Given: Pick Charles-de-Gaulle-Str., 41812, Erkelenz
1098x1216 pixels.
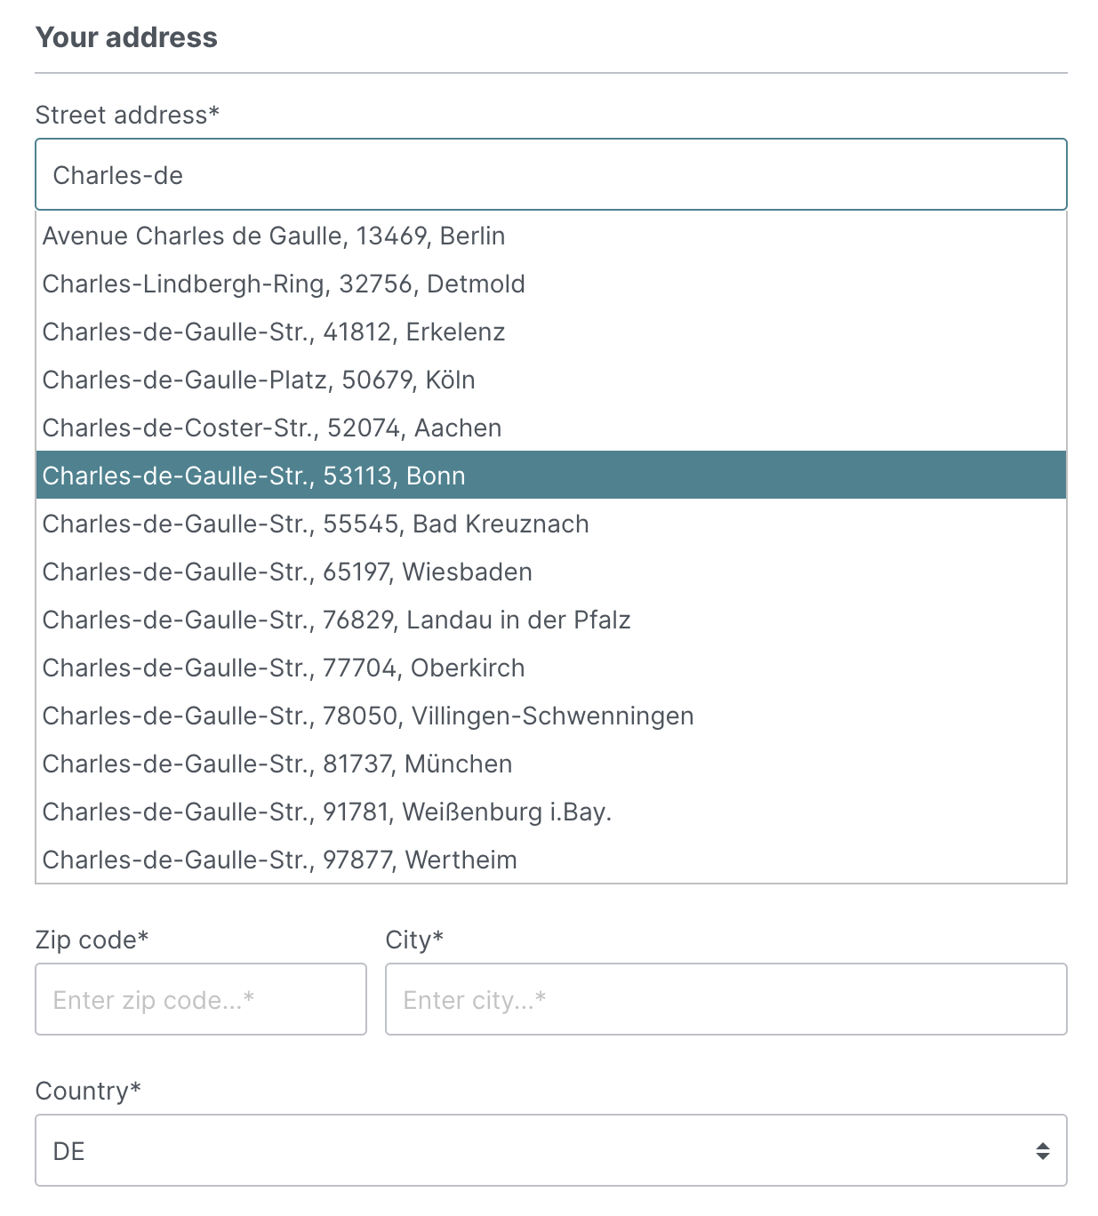Looking at the screenshot, I should (274, 332).
